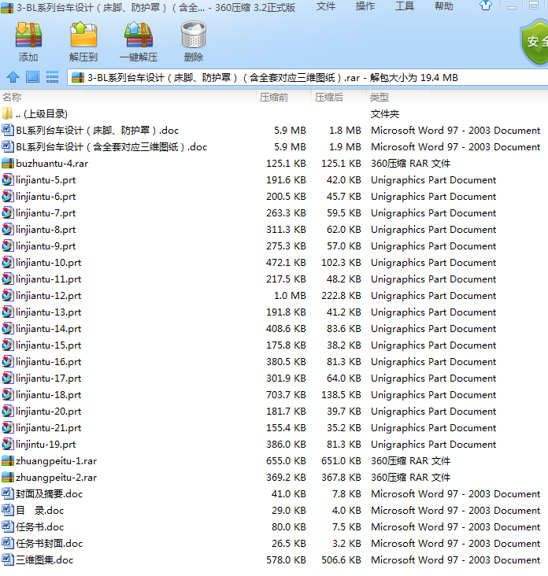Screen dimensions: 548x576
Task: Open the 文件 menu
Action: (x=326, y=6)
